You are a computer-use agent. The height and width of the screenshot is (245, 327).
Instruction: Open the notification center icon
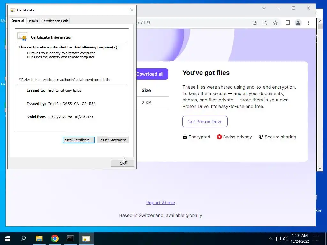point(316,239)
